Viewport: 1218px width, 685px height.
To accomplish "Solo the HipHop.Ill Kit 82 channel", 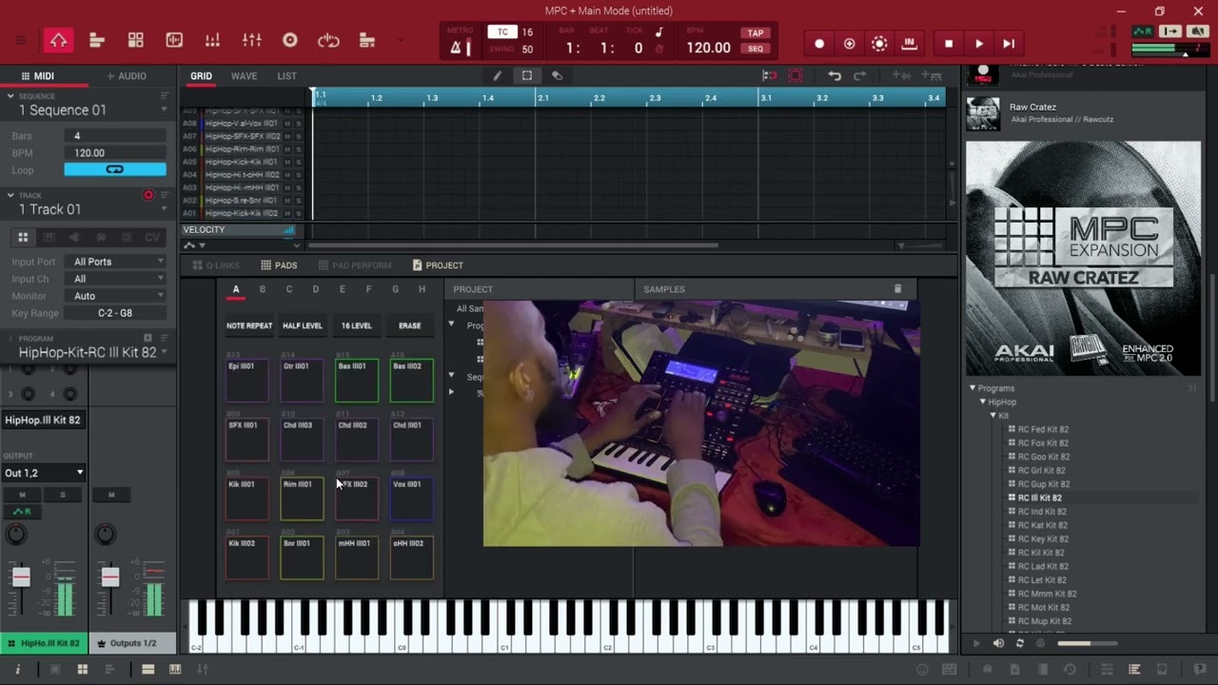I will [63, 495].
